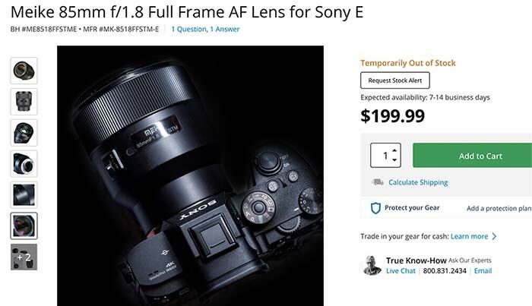
Task: Open the quantity stepper arrows
Action: [394, 156]
